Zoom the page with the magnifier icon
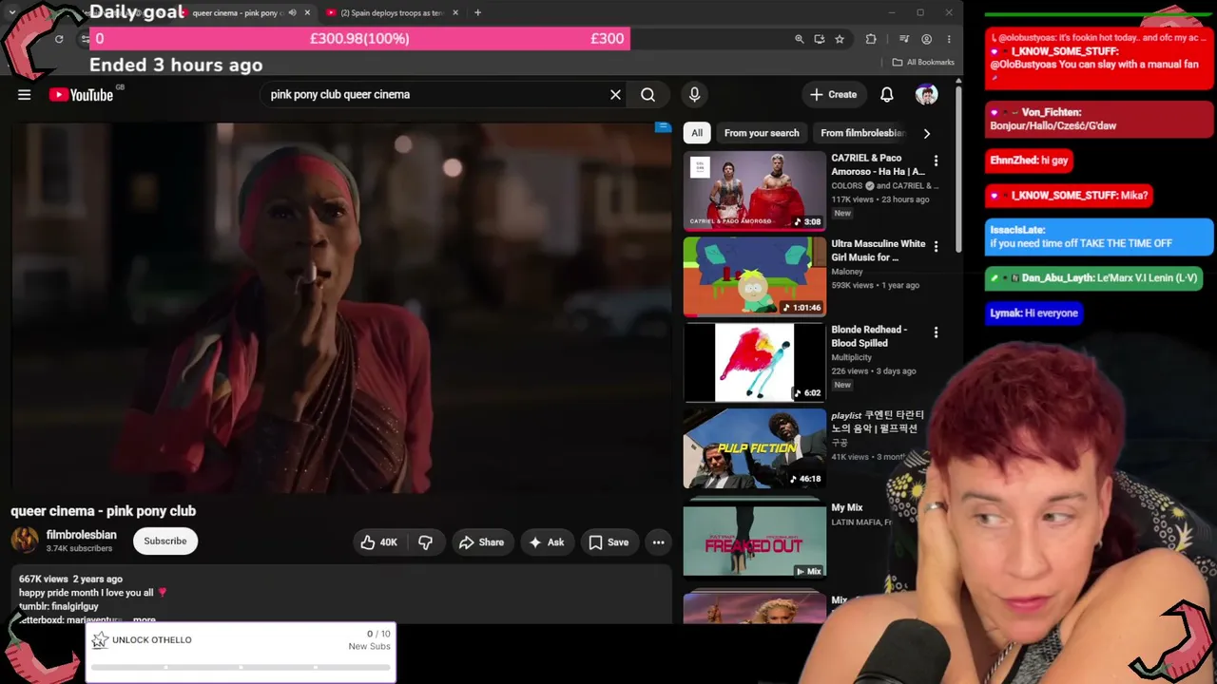Screen dimensions: 1217x684 [x=799, y=39]
